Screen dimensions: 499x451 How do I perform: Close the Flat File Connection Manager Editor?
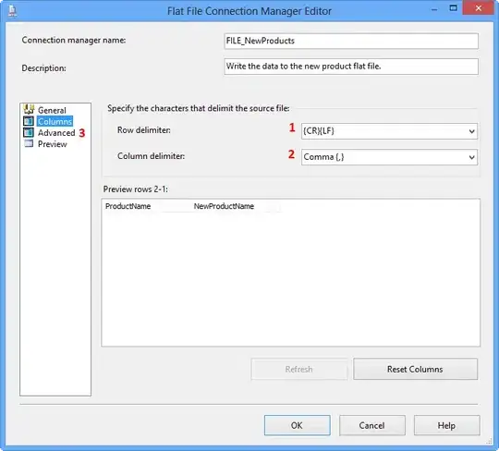[x=478, y=8]
